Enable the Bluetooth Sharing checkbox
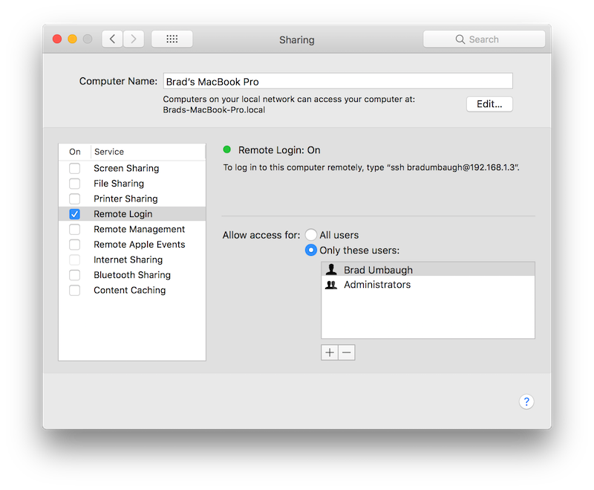This screenshot has width=594, height=490. [74, 274]
